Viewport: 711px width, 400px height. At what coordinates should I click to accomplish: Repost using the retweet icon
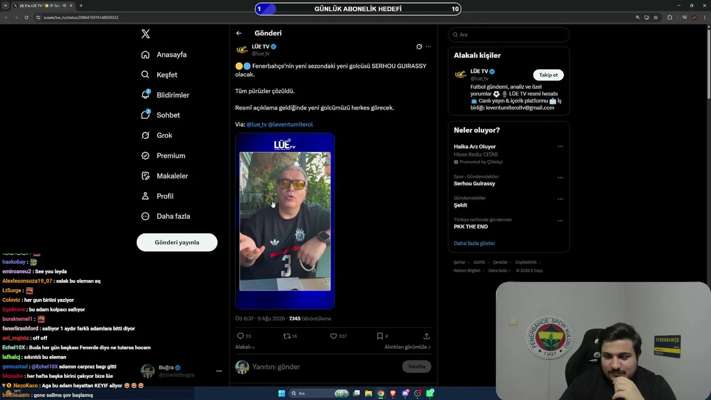287,336
